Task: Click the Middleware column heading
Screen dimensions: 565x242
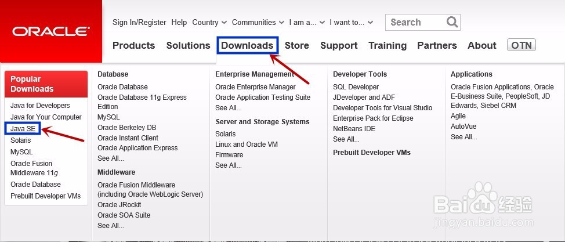Action: click(117, 172)
